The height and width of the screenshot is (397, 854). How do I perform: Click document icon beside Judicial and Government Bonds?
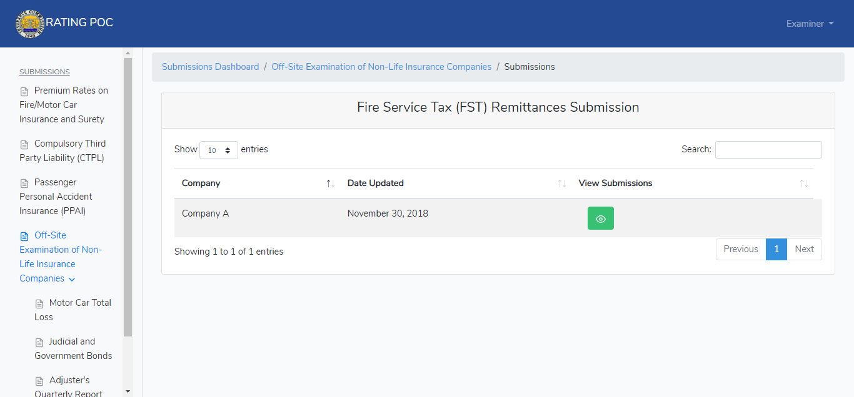click(x=39, y=343)
